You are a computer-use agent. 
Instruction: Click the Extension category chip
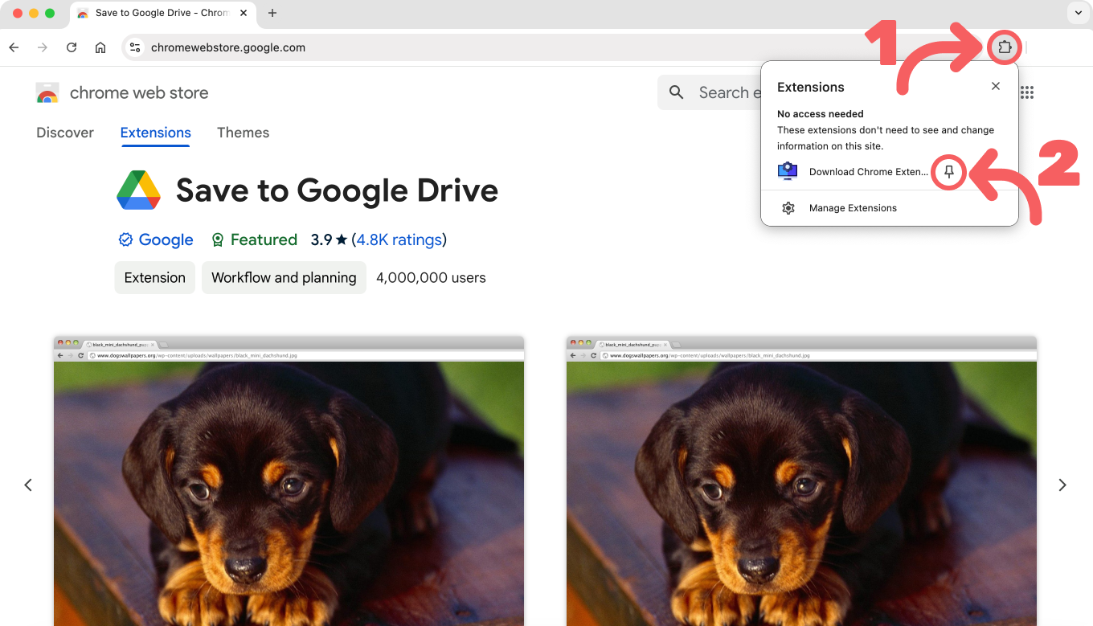tap(155, 277)
